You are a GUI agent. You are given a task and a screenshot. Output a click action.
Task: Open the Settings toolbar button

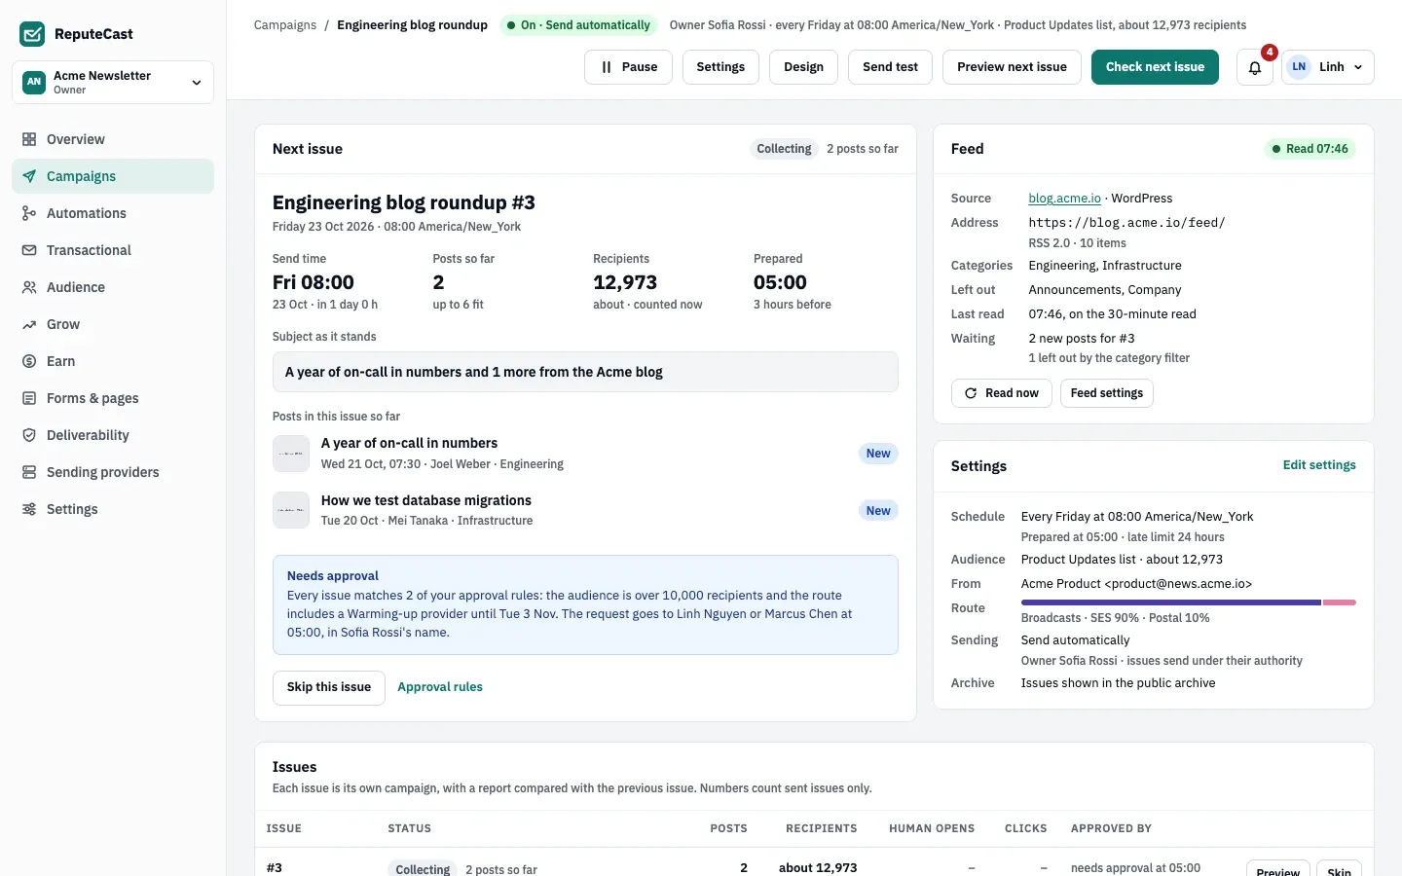point(720,67)
